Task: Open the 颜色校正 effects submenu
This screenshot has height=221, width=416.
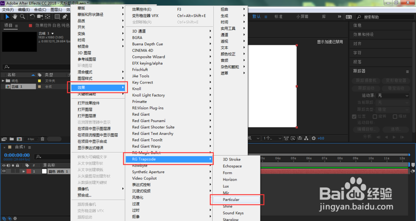Action: [231, 54]
